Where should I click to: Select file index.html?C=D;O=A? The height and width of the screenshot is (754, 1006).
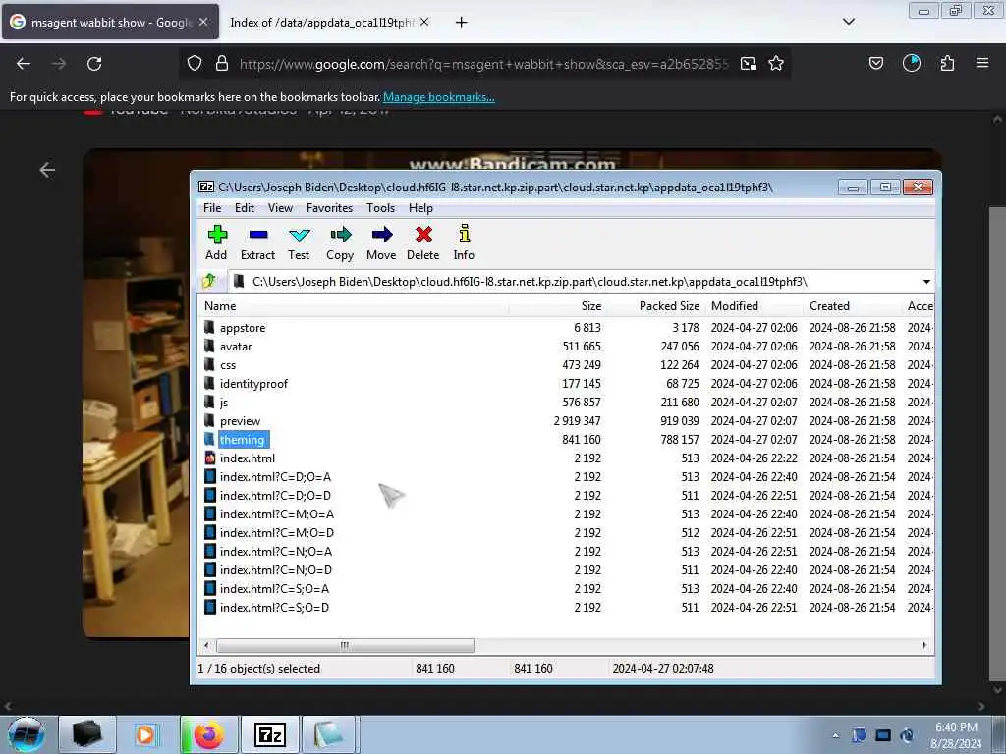[x=275, y=476]
